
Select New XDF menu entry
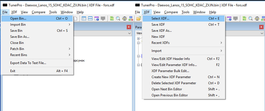[x=184, y=37]
